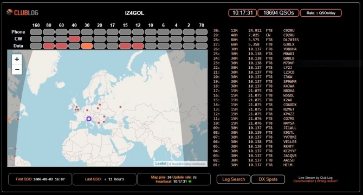Select log entry LZ3CB

coord(254,72)
